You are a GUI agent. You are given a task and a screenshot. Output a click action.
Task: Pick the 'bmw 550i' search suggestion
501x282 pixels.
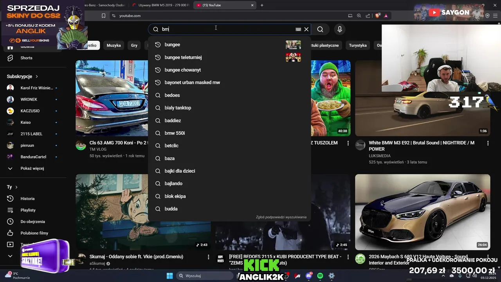[x=229, y=133]
